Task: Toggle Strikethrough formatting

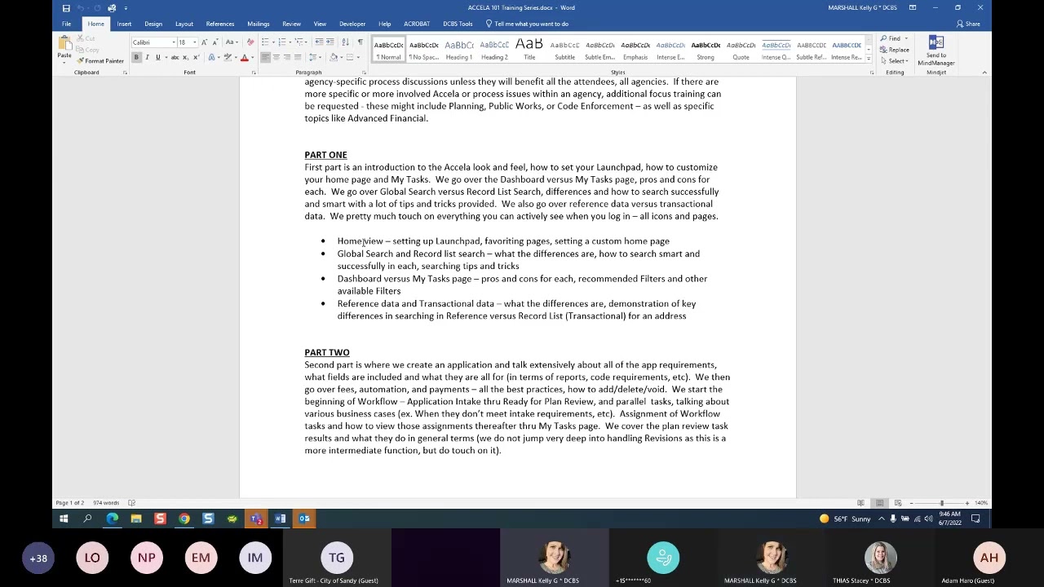Action: point(175,57)
